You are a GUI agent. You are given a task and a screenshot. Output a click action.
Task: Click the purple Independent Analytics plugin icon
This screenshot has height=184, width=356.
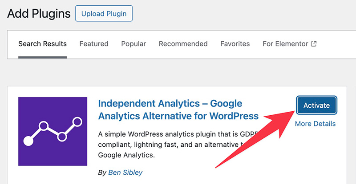pyautogui.click(x=53, y=132)
